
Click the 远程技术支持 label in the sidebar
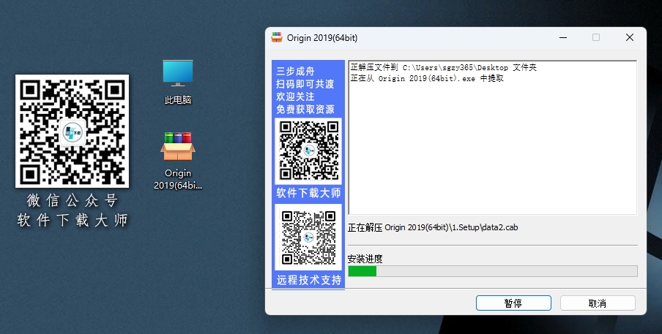point(309,280)
